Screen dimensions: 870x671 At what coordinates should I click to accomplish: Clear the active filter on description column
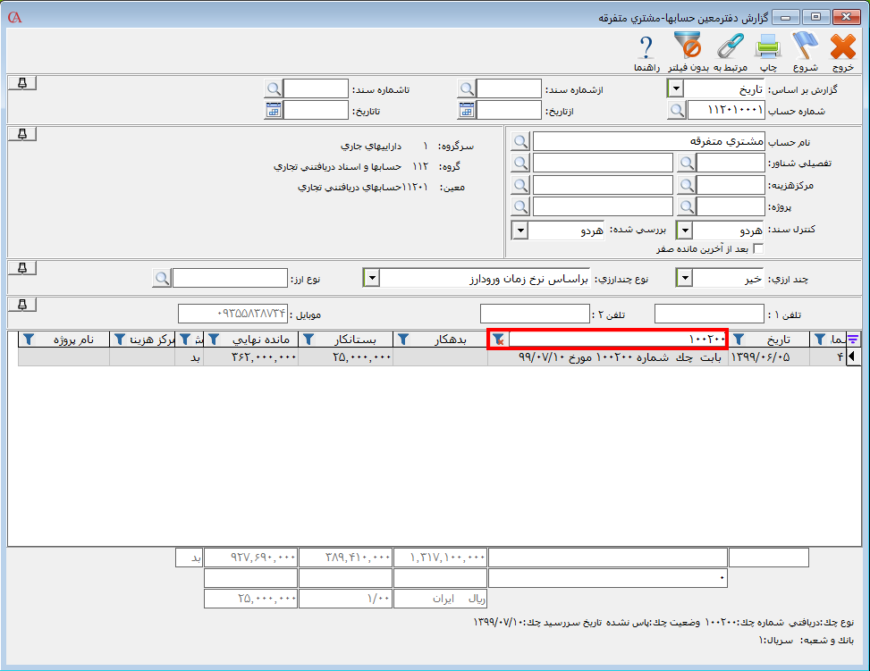click(x=498, y=339)
